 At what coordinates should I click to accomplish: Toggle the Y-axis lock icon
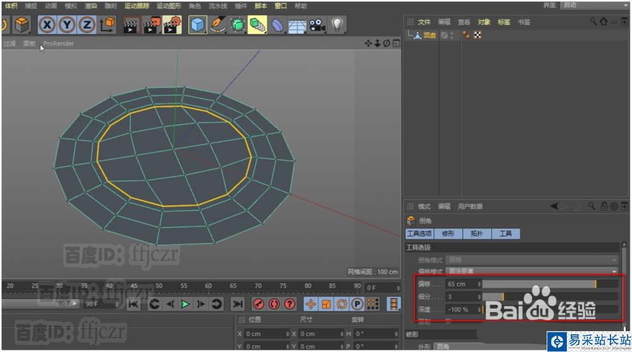67,25
